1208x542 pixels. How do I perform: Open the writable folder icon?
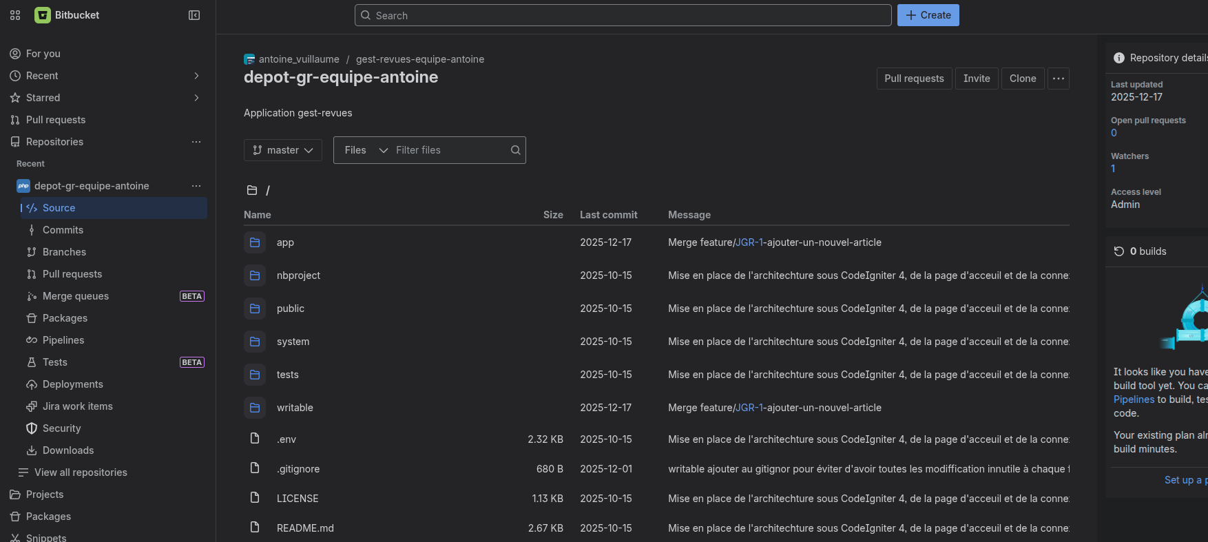click(255, 408)
